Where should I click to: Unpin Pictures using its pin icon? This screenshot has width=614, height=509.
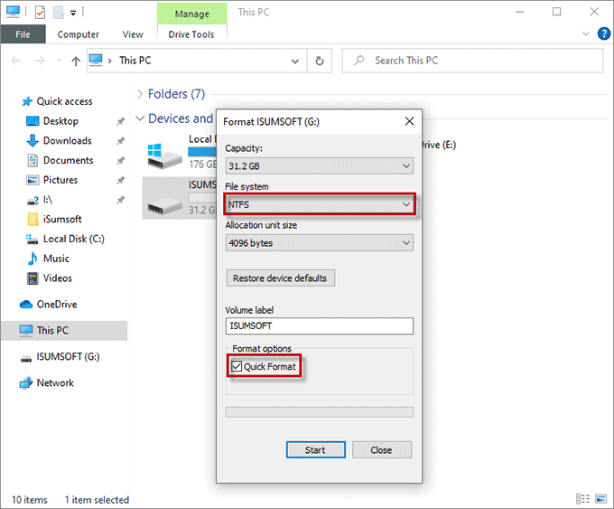tap(120, 180)
